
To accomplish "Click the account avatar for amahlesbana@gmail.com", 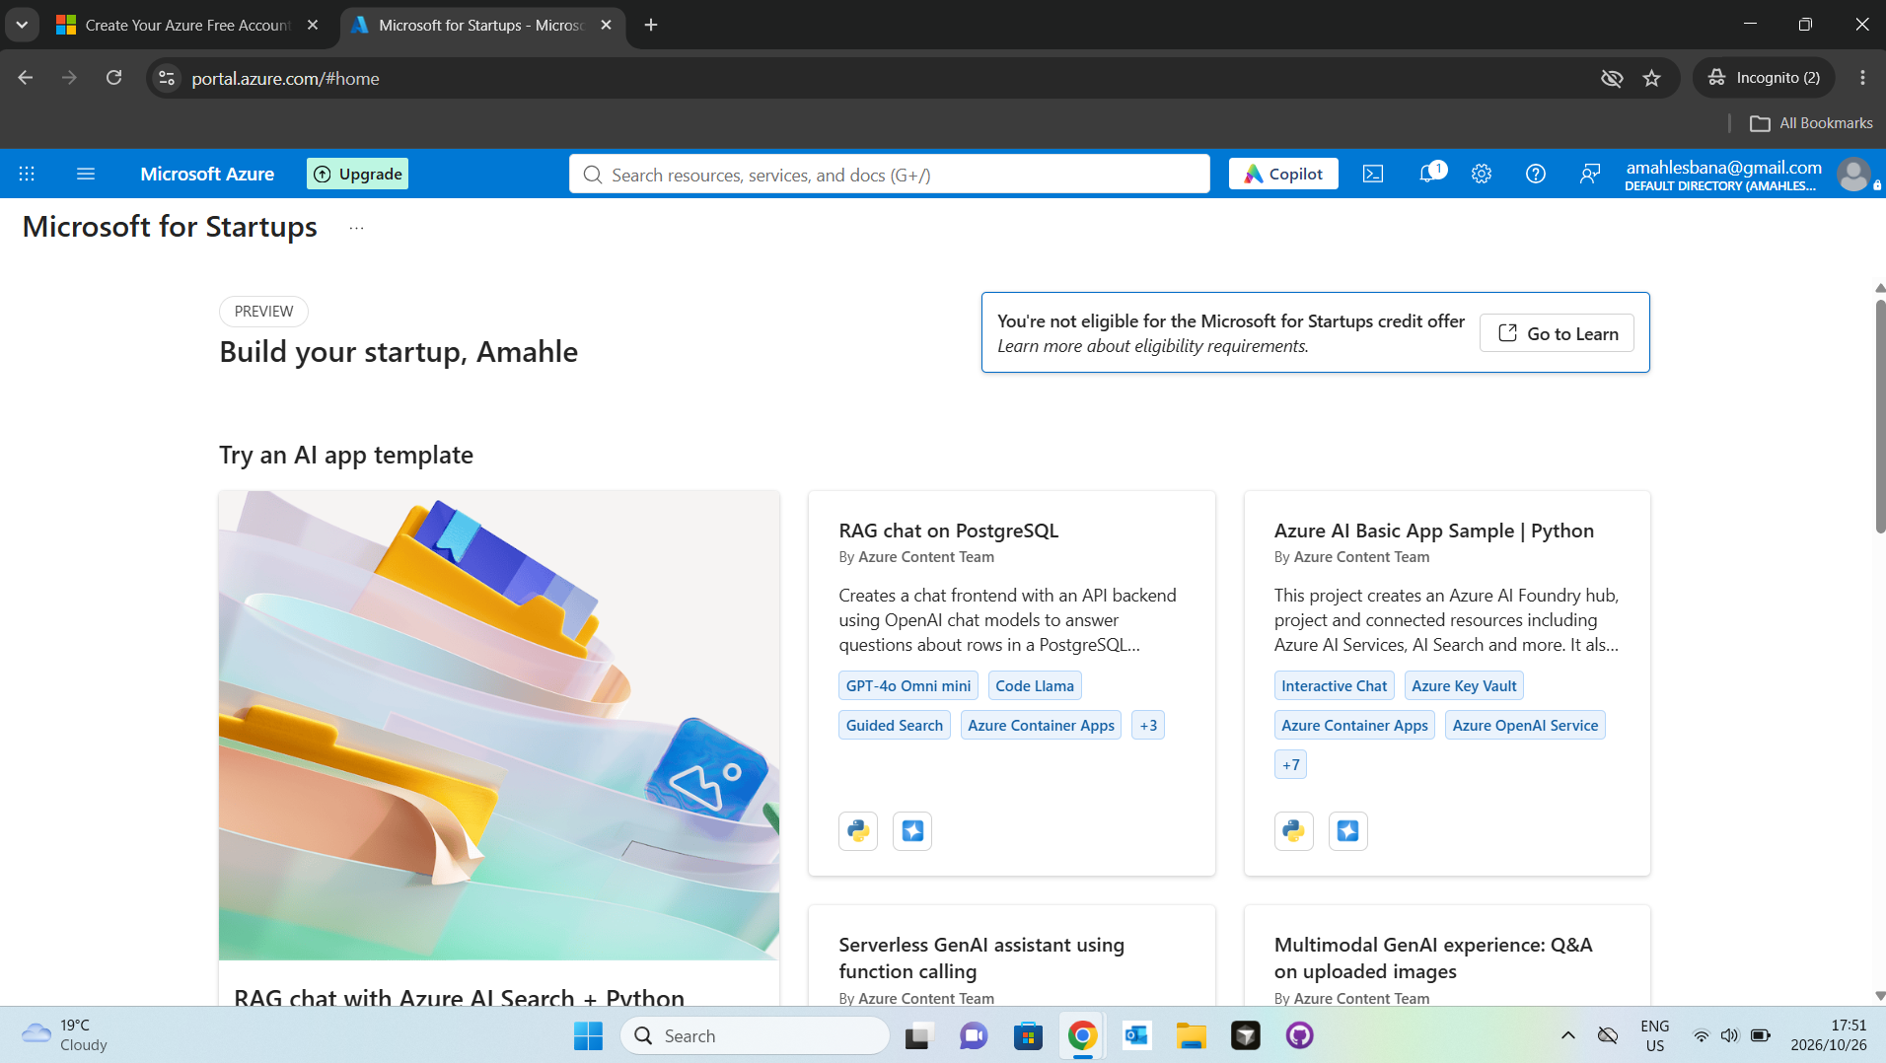I will [x=1853, y=175].
